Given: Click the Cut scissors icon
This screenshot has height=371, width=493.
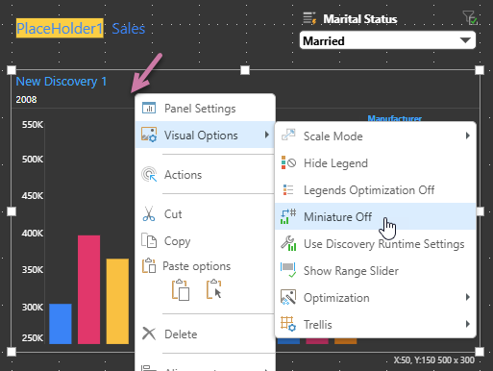Looking at the screenshot, I should tap(149, 214).
